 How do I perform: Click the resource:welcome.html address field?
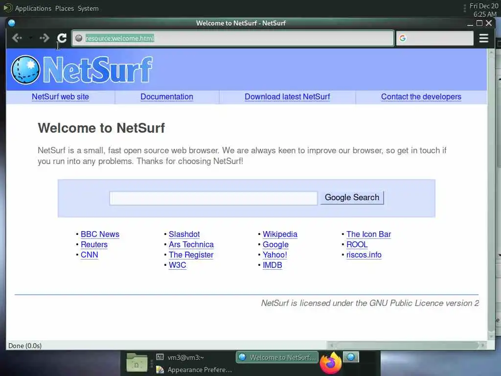[232, 38]
